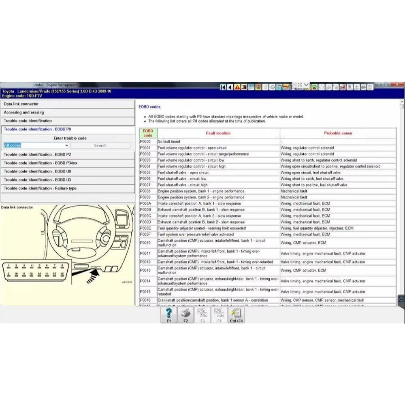Click the Toyota Landcruiser/Prado vehicle title text
Screen dimensions: 405x405
57,92
